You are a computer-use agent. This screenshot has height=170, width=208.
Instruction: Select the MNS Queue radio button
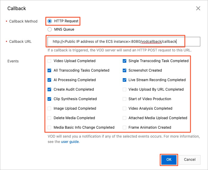point(50,29)
